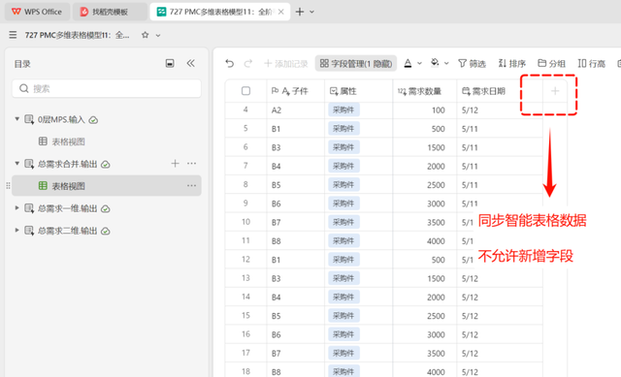This screenshot has width=621, height=377.
Task: Open the fill color dropdown arrow
Action: click(446, 63)
